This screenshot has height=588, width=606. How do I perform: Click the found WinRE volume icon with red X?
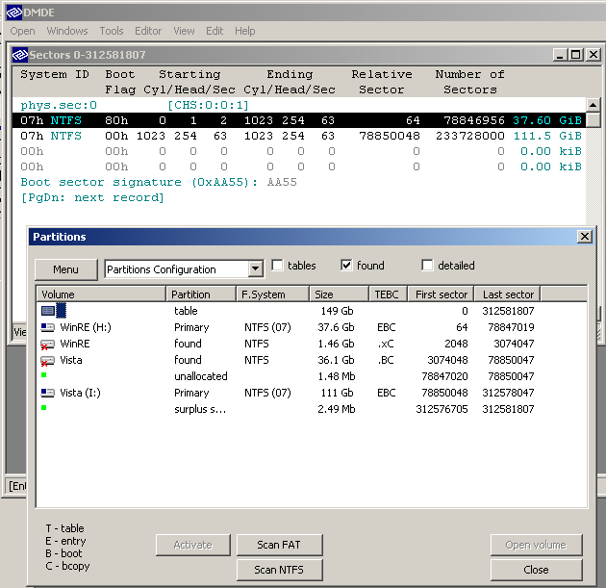(48, 345)
